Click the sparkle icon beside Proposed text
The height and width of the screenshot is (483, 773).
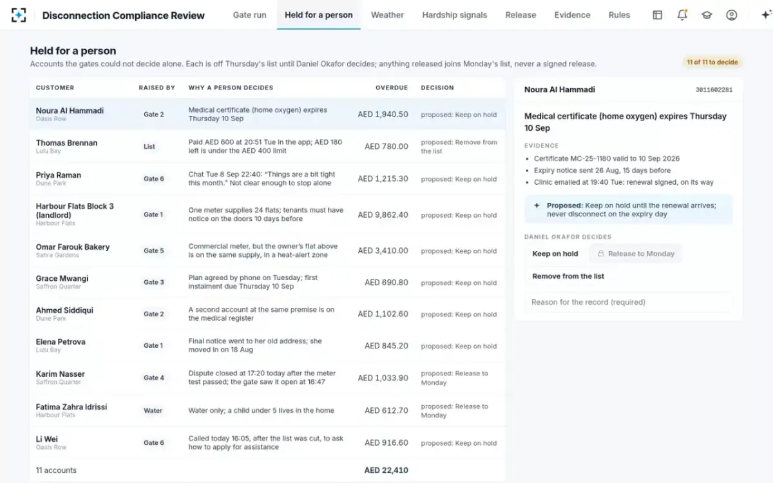pyautogui.click(x=537, y=205)
